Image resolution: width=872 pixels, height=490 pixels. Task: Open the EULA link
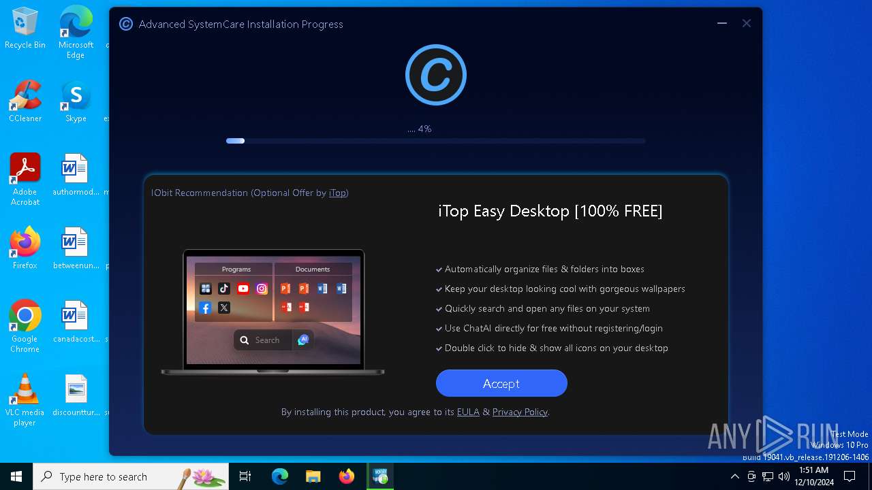tap(468, 412)
